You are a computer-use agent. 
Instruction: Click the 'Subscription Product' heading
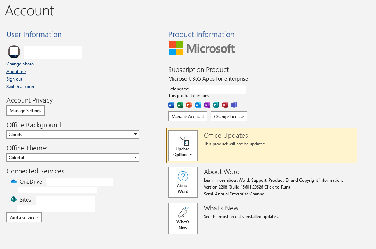tap(198, 70)
